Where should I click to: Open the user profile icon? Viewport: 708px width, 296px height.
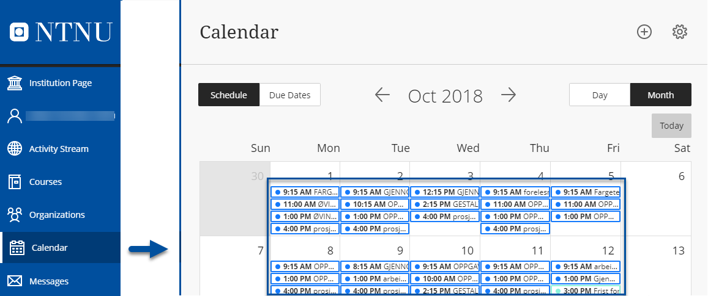pyautogui.click(x=15, y=116)
